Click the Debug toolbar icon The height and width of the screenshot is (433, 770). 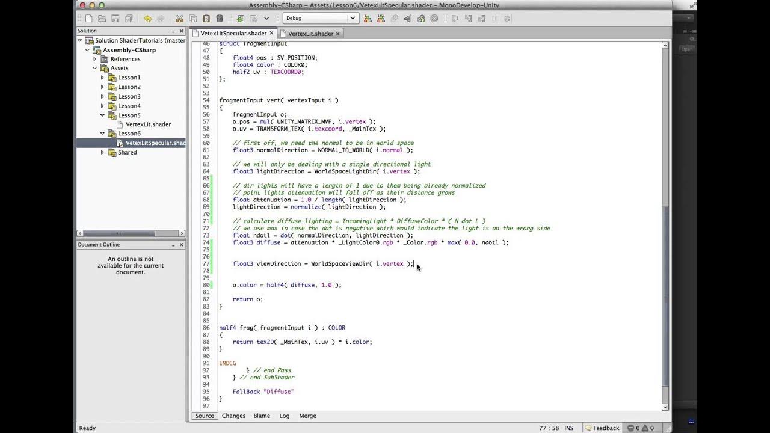[408, 19]
